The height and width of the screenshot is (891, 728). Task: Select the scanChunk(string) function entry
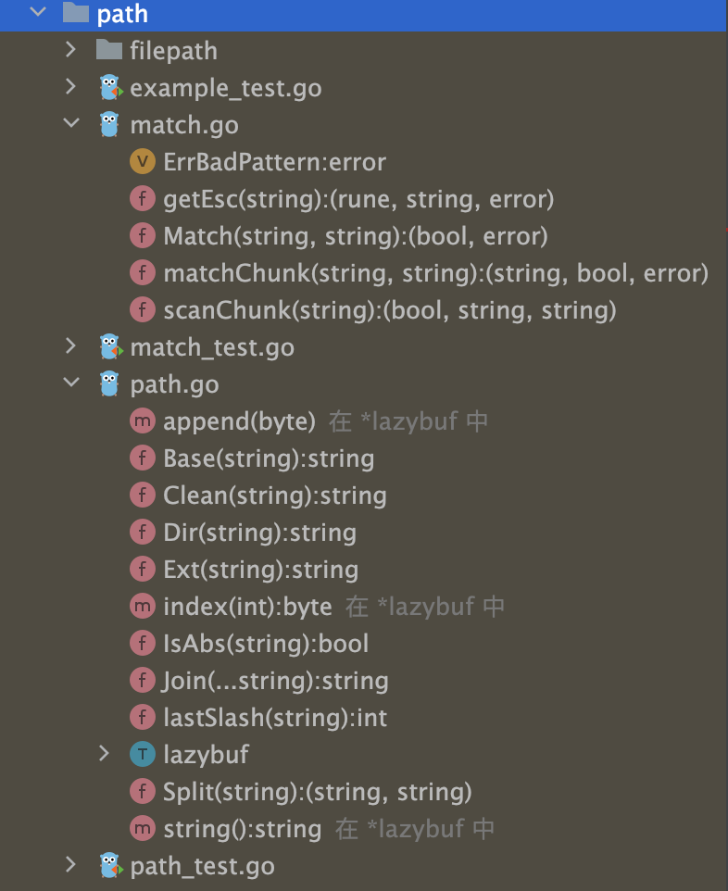(x=389, y=310)
